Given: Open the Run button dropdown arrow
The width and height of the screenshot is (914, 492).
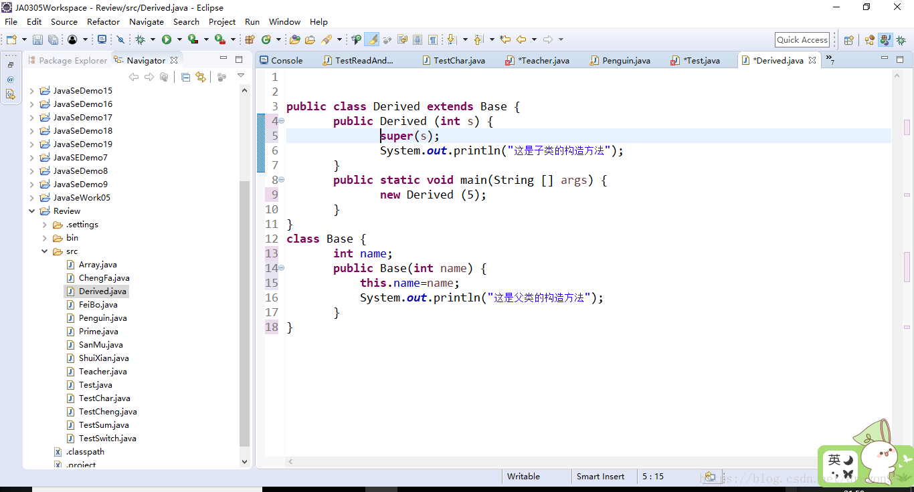Looking at the screenshot, I should 179,40.
